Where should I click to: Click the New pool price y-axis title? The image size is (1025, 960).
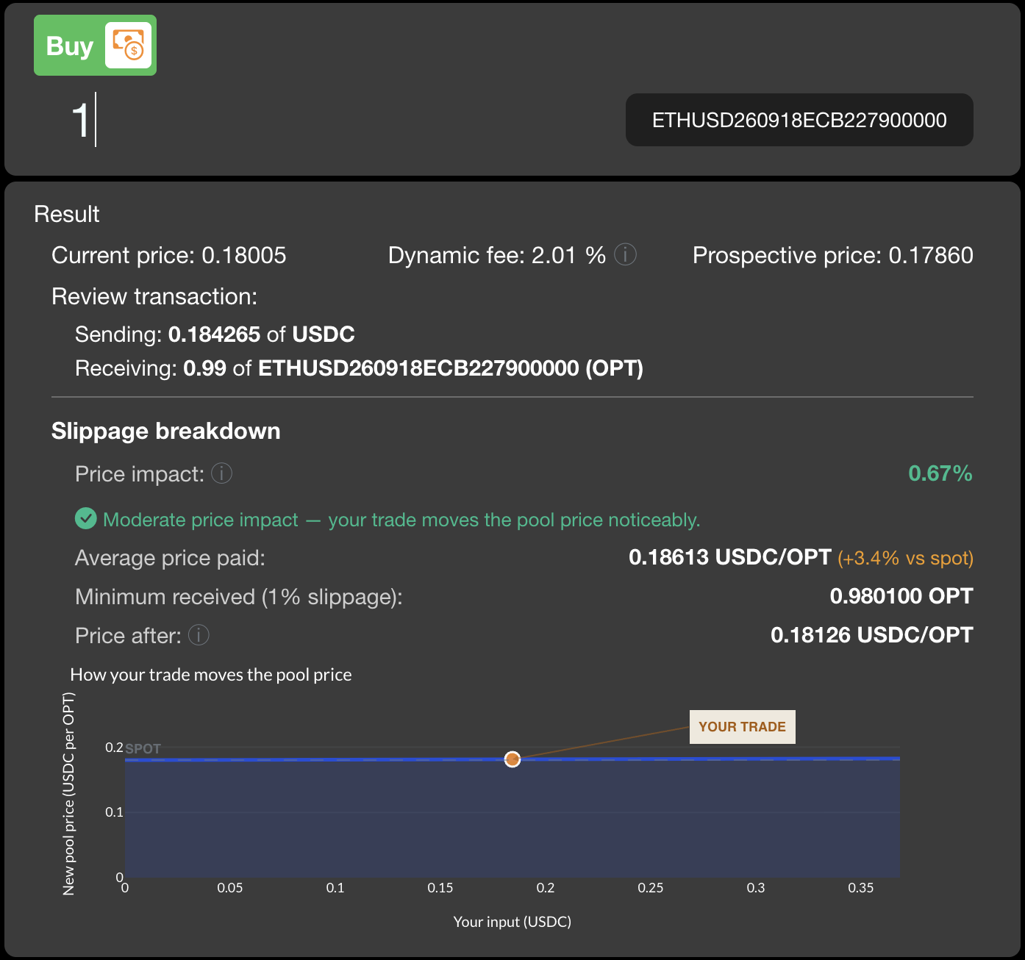69,794
